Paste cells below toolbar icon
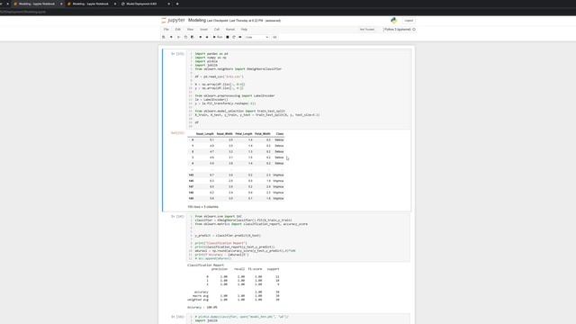 [x=193, y=37]
